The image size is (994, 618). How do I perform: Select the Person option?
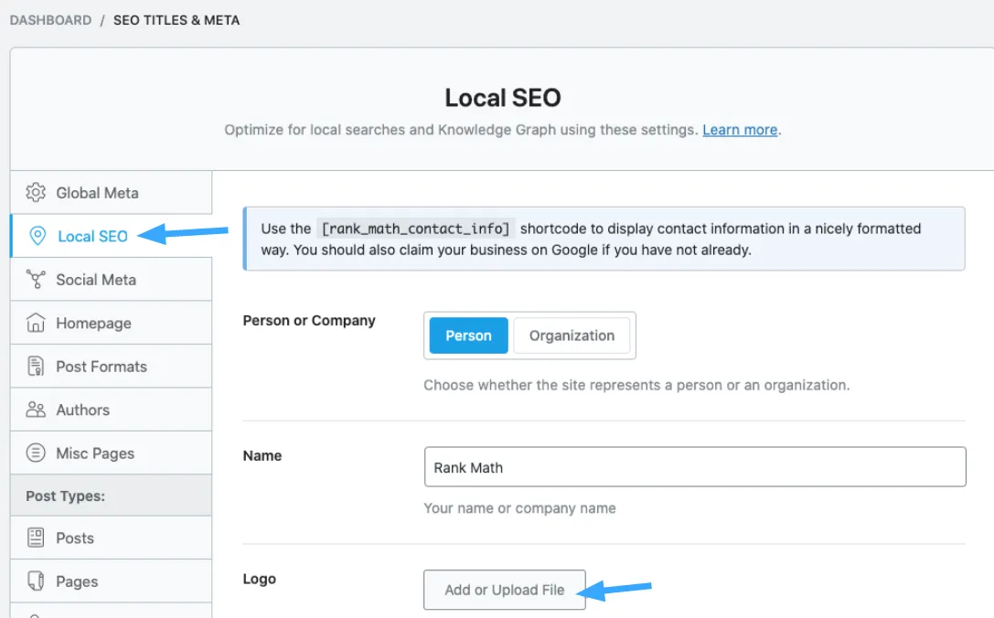[x=468, y=336]
